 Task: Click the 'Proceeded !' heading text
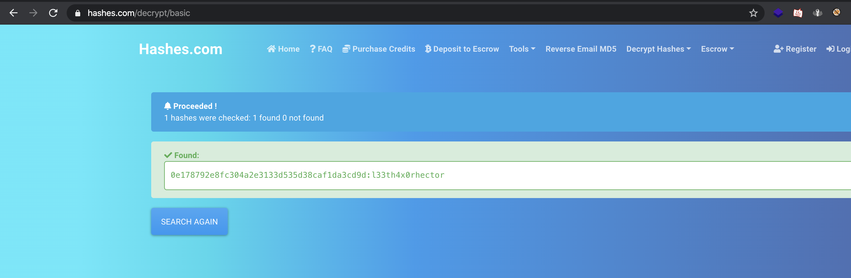pyautogui.click(x=195, y=106)
